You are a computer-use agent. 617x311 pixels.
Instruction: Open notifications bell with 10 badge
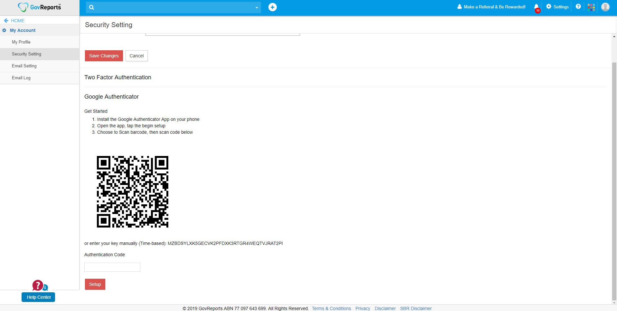tap(537, 8)
